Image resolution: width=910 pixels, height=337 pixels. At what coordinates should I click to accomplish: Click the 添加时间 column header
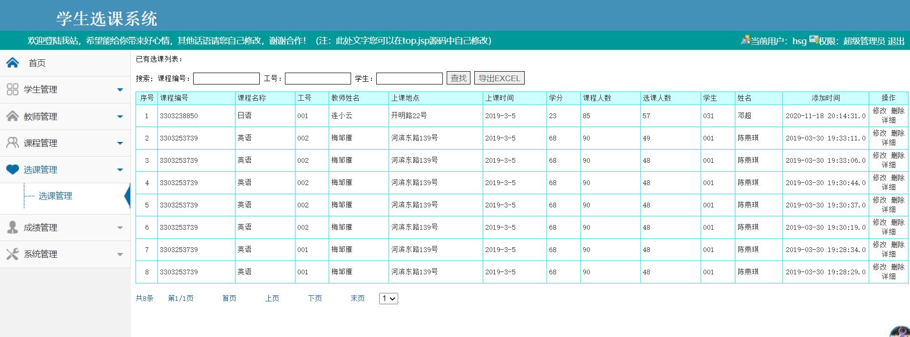coord(826,98)
